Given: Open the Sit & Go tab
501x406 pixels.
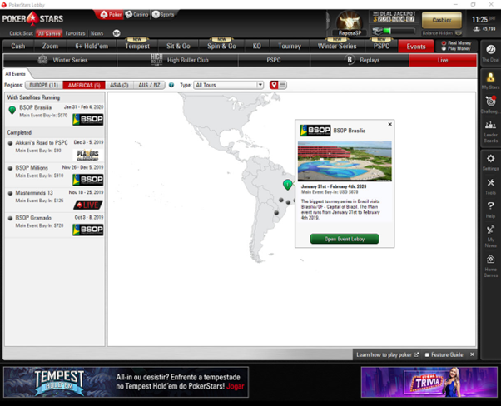Looking at the screenshot, I should pos(178,46).
